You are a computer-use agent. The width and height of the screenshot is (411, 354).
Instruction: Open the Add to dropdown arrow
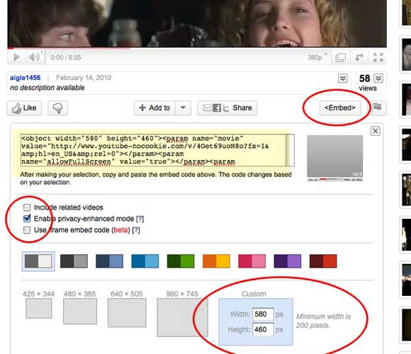[x=184, y=108]
